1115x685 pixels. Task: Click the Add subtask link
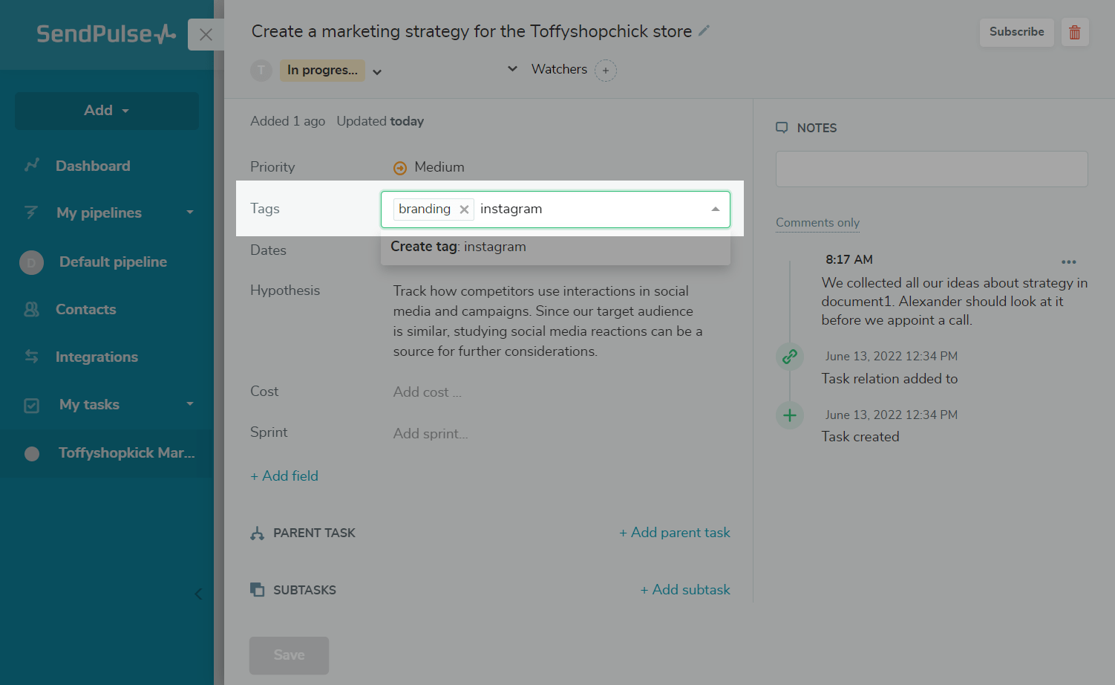pos(685,590)
